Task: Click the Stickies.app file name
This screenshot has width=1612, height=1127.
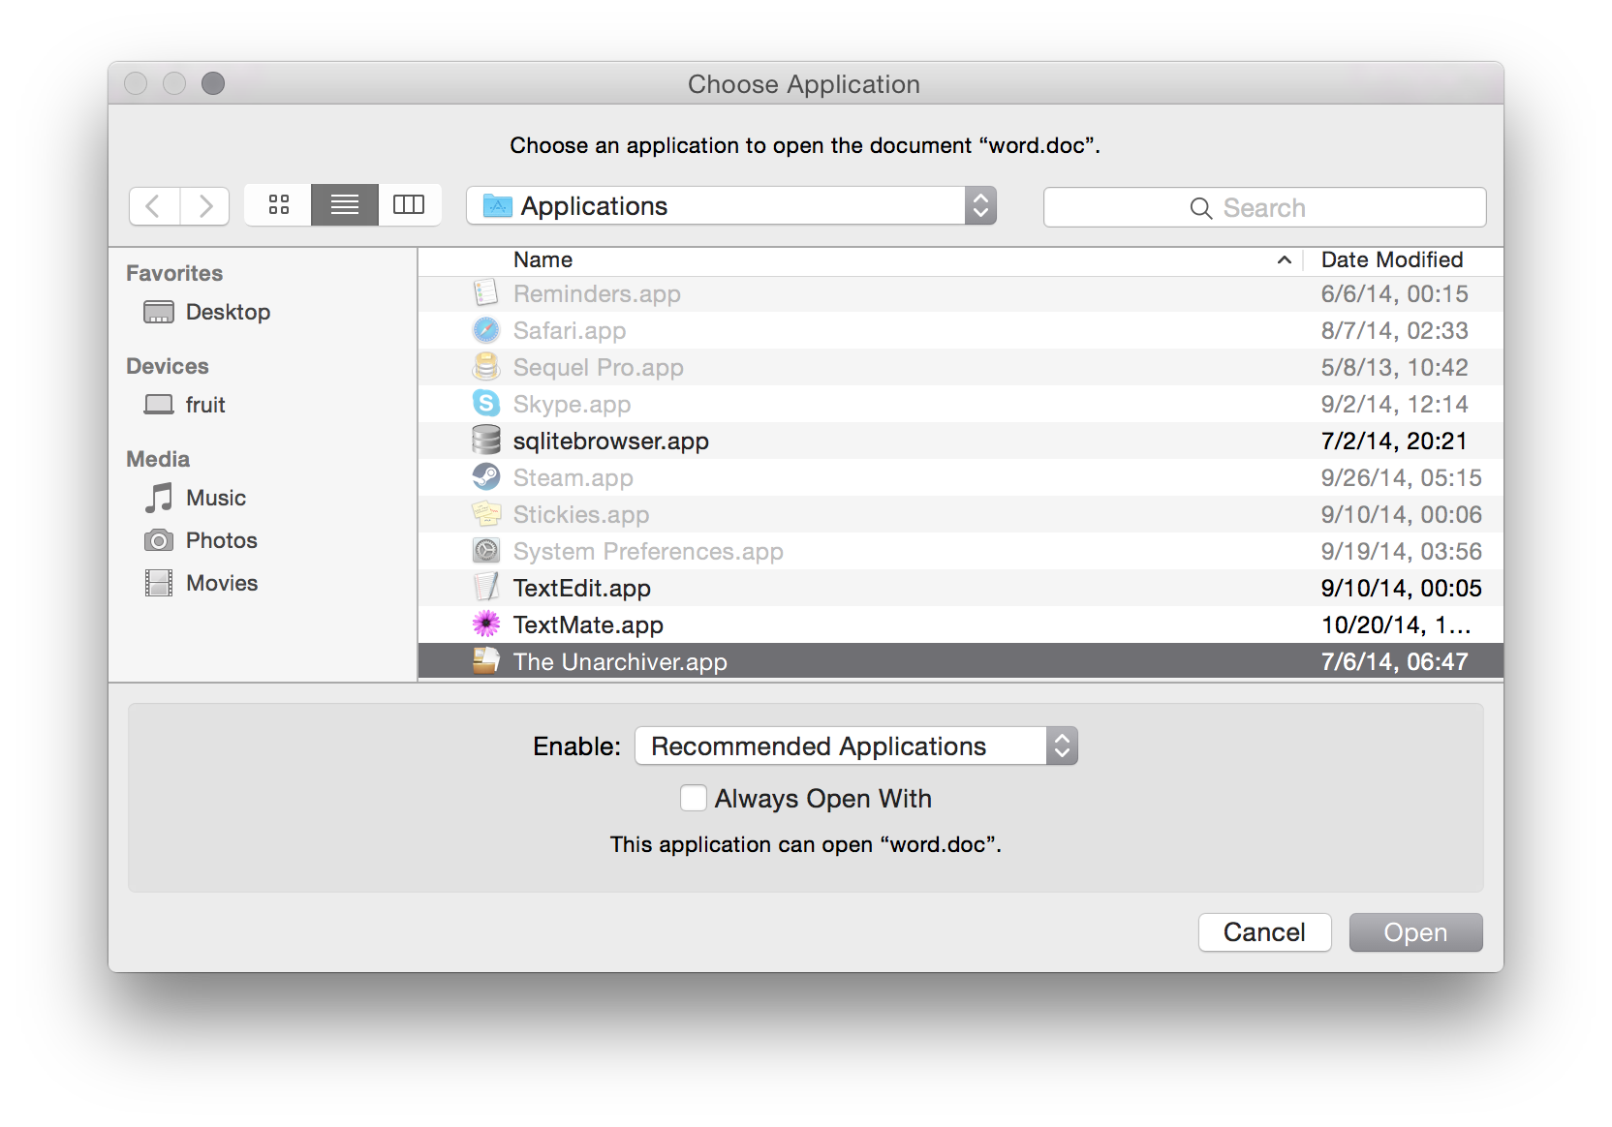Action: coord(581,514)
